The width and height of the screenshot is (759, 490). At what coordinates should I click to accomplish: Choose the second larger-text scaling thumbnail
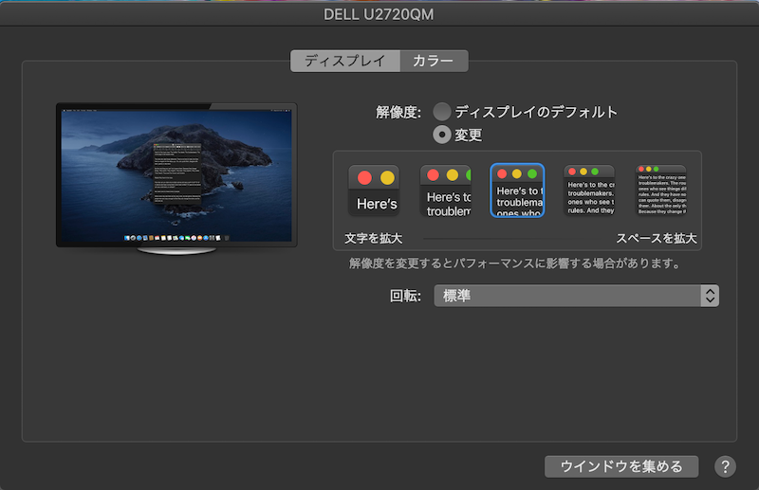446,191
